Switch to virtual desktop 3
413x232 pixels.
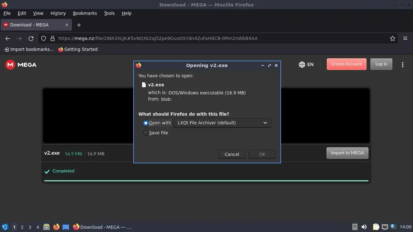click(30, 227)
